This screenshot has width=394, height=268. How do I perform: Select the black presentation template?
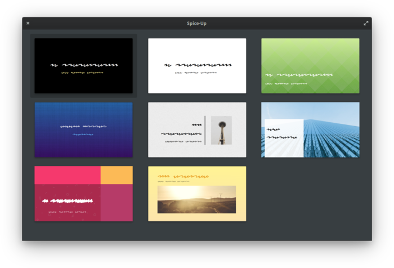pos(83,66)
